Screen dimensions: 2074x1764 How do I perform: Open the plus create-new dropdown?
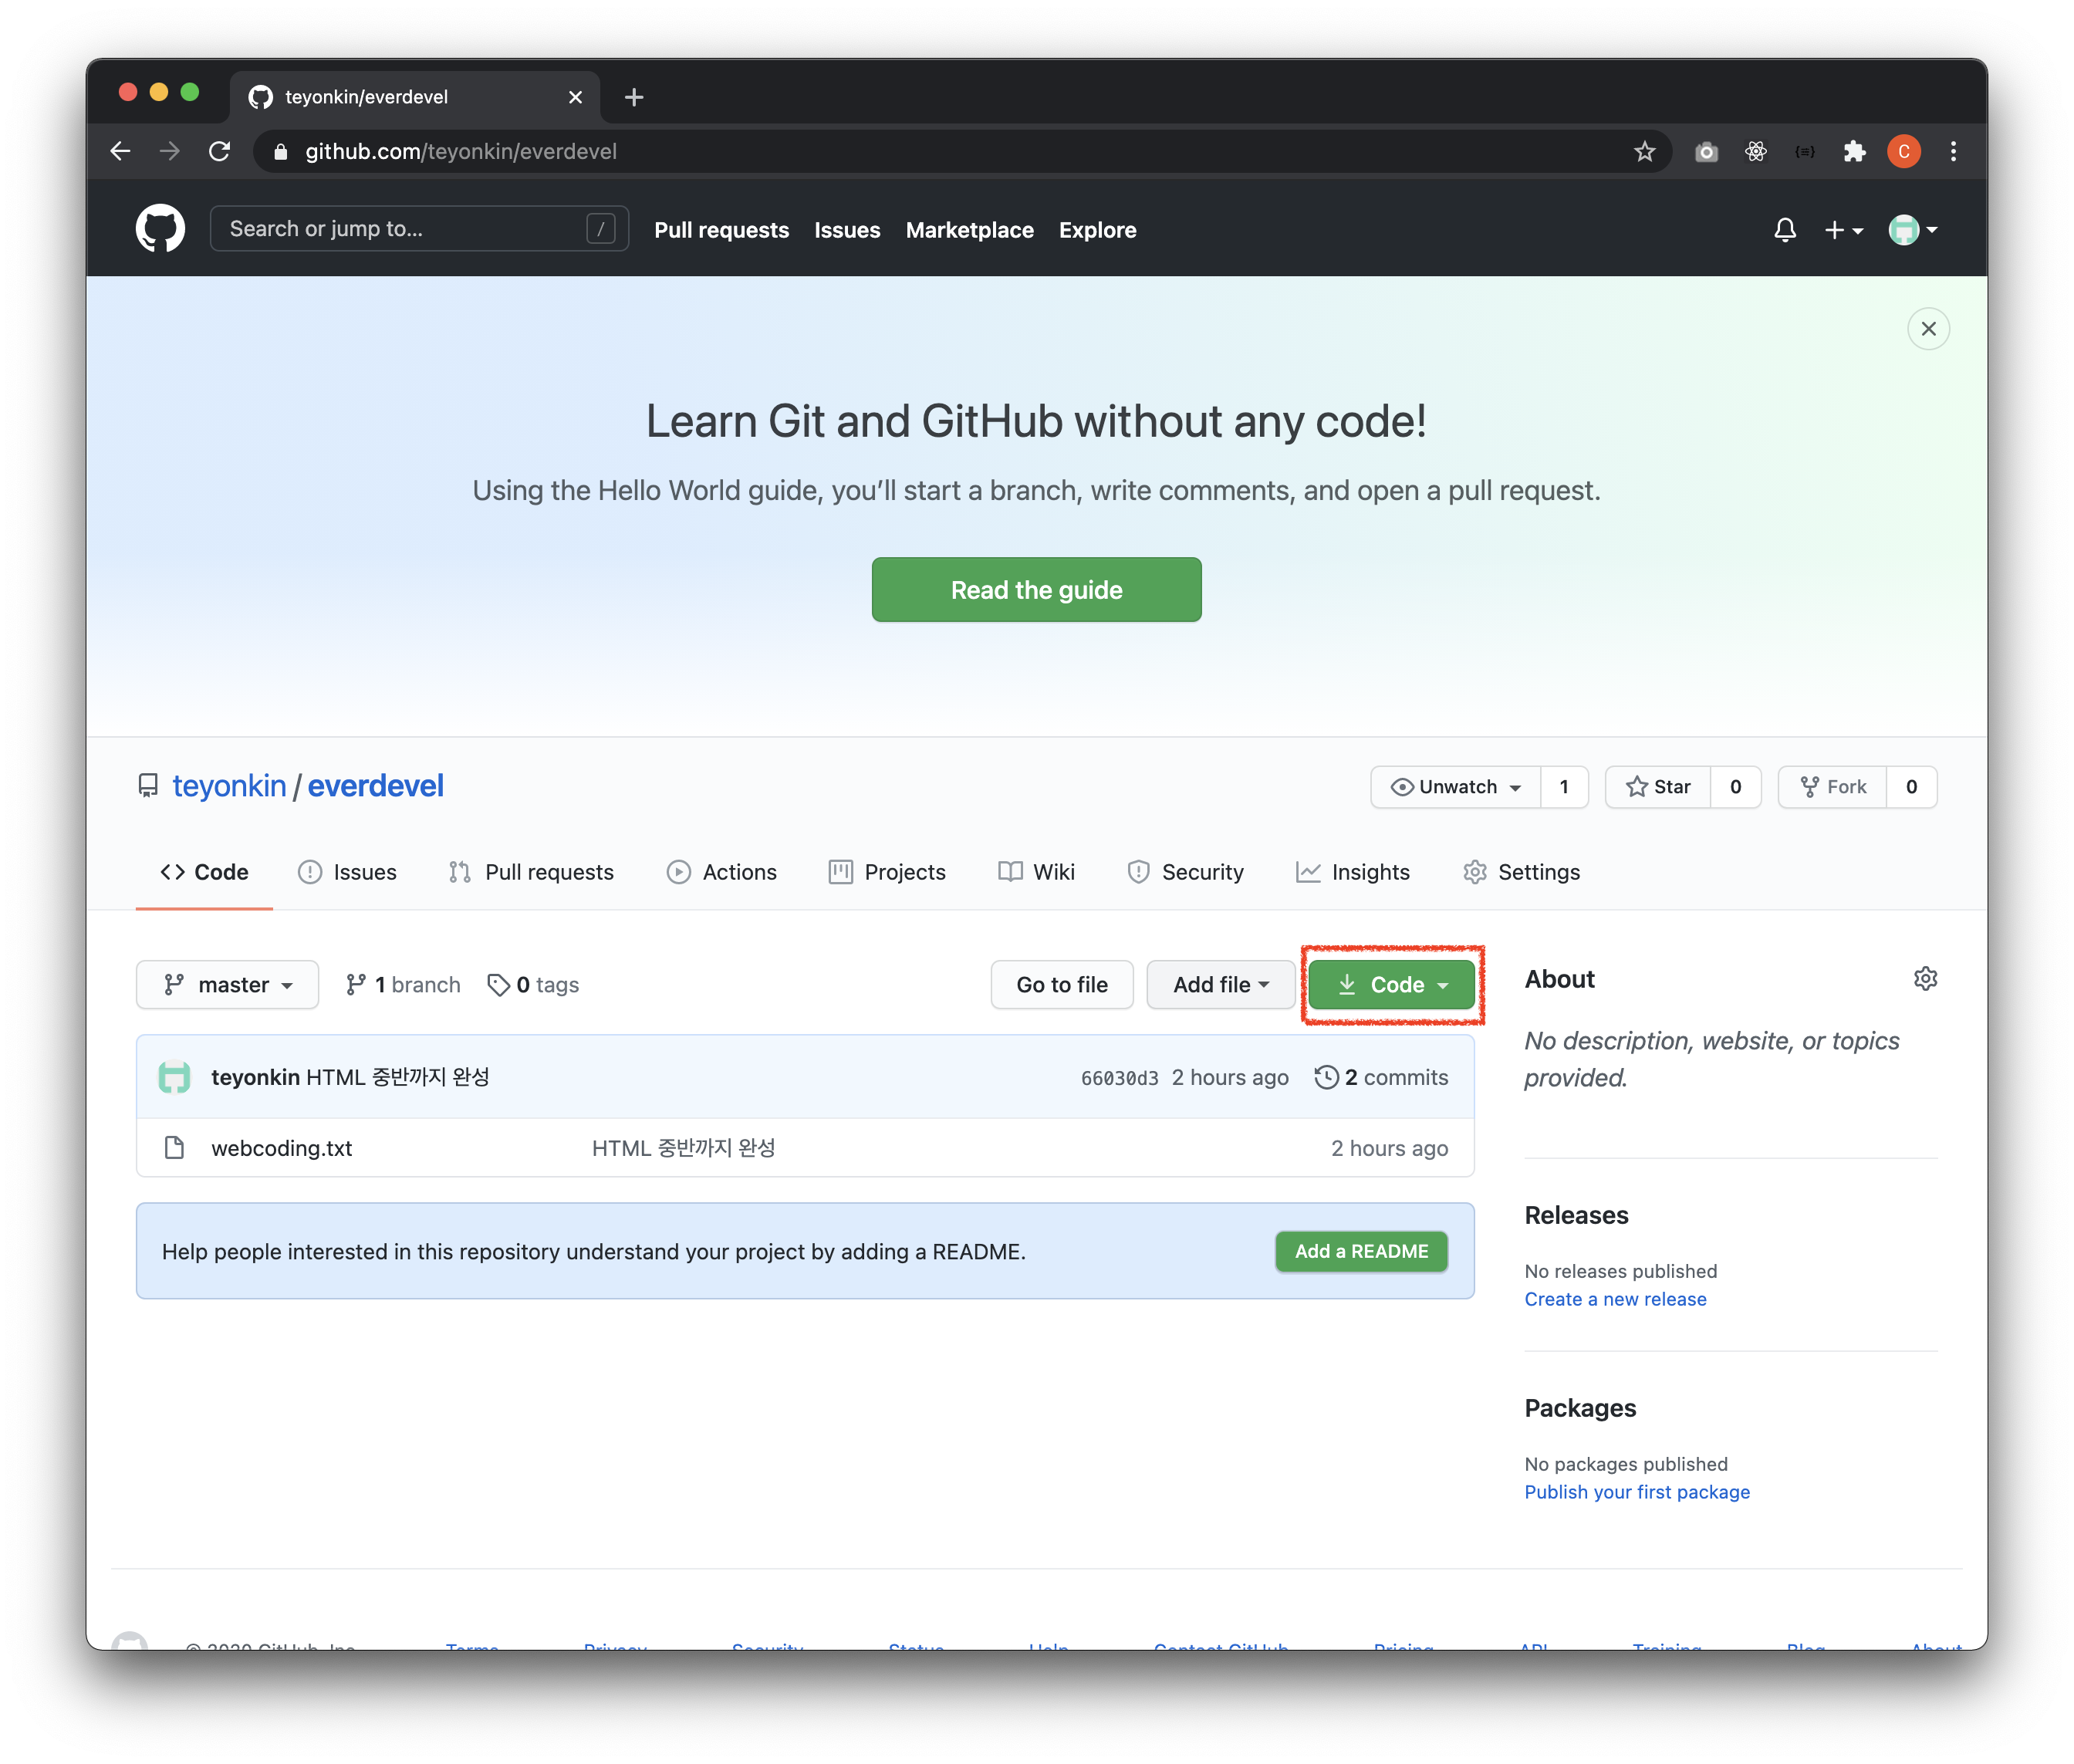1843,230
